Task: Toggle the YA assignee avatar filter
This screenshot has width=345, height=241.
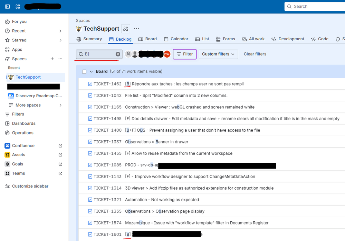Action: coord(167,54)
